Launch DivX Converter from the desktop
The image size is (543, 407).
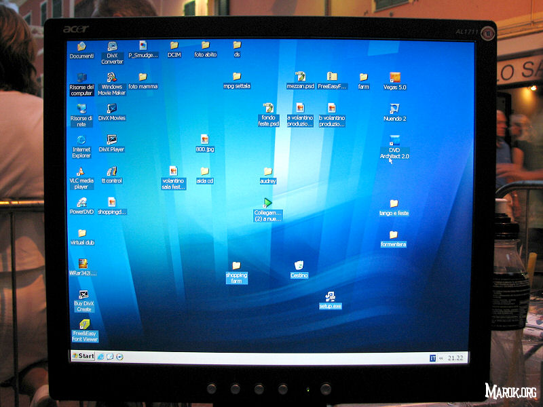point(112,53)
